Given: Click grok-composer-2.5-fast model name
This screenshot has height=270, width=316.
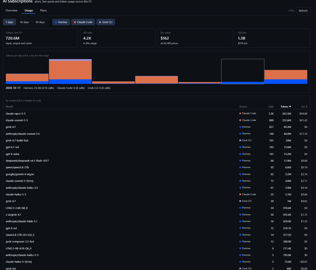Looking at the screenshot, I should (x=20, y=241).
